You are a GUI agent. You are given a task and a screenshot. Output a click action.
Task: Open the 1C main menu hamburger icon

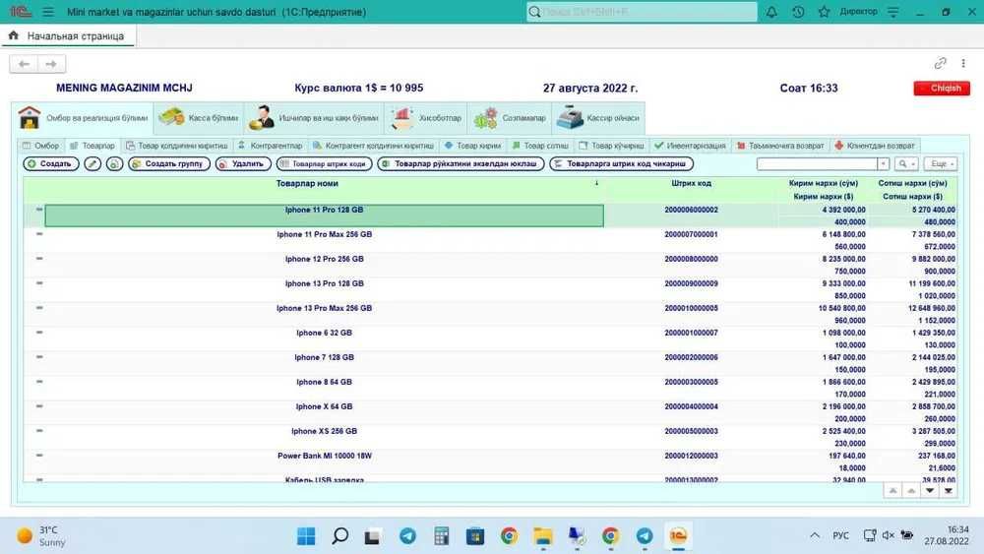tap(48, 12)
